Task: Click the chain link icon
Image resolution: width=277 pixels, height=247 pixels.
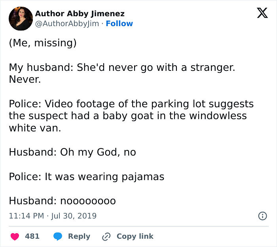Action: pyautogui.click(x=106, y=236)
